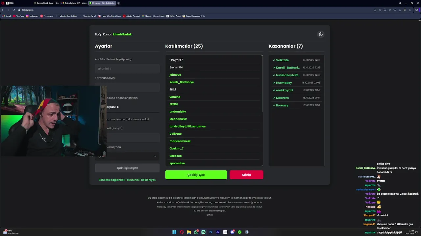Click the extensions cube icon in the toolbar
The image size is (421, 236).
pyautogui.click(x=416, y=10)
